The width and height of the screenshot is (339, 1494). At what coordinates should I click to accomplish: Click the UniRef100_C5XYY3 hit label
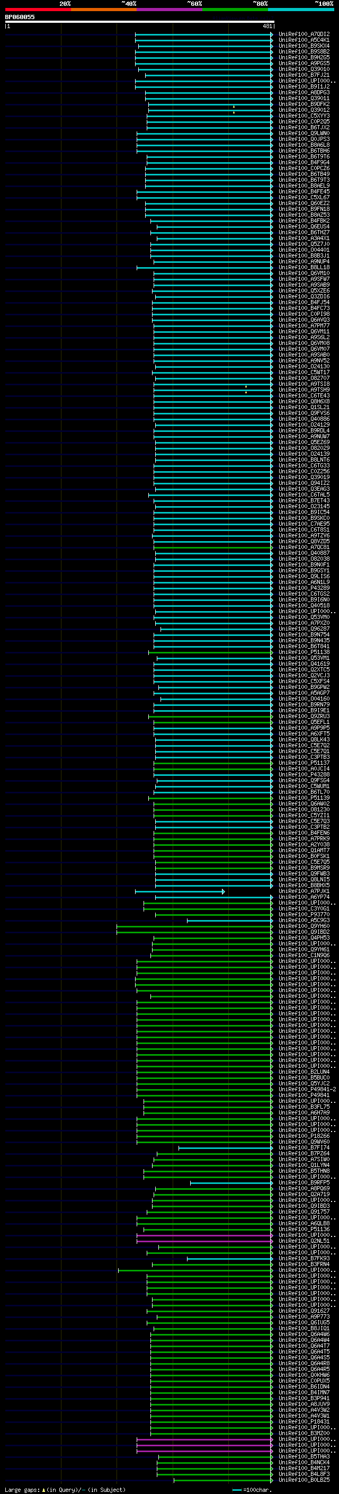pos(304,116)
